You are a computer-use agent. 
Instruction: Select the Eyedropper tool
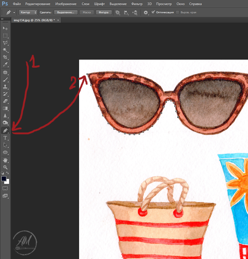click(5, 65)
